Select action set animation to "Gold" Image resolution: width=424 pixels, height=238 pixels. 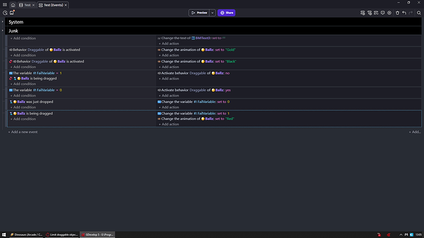pyautogui.click(x=197, y=50)
